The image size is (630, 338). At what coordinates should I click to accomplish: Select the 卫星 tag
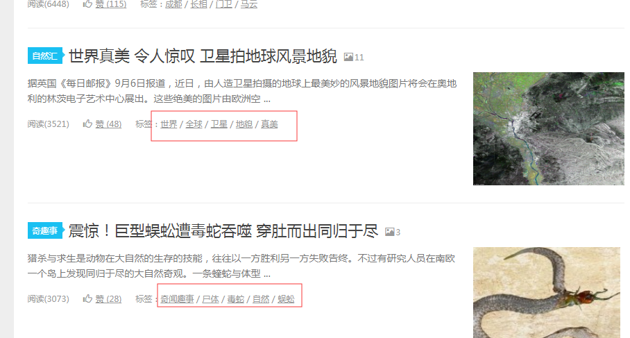tap(219, 124)
